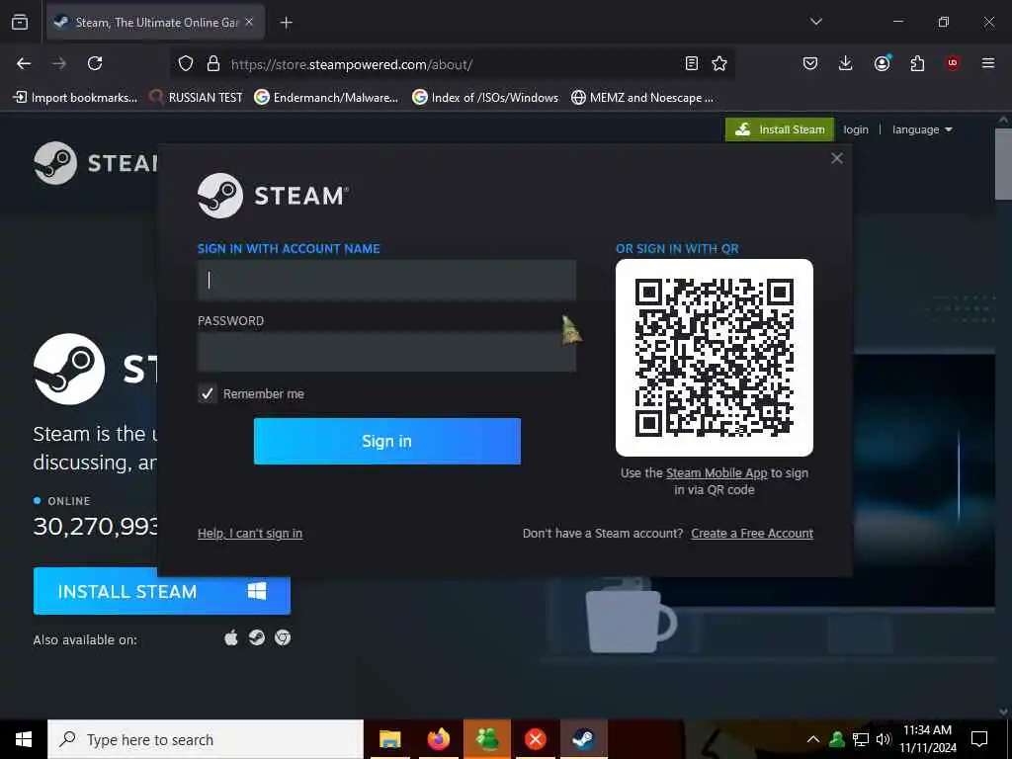Screen dimensions: 1012x759
Task: Open File Explorer from taskbar
Action: 389,739
